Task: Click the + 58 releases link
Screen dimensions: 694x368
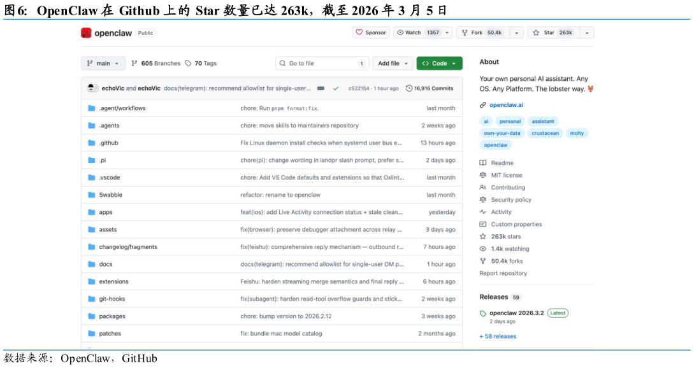Action: [498, 336]
